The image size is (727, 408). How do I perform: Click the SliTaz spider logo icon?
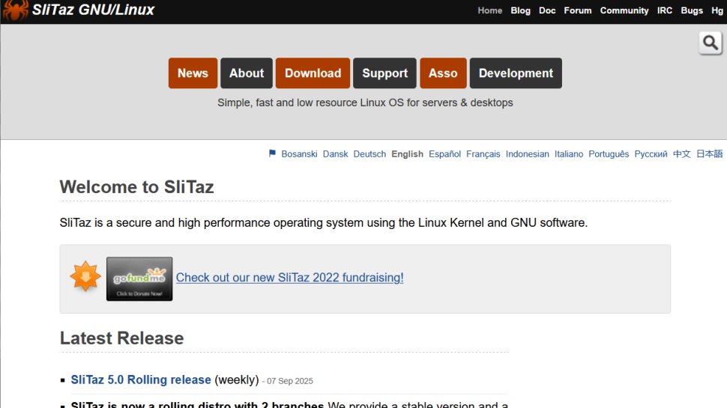[x=15, y=10]
